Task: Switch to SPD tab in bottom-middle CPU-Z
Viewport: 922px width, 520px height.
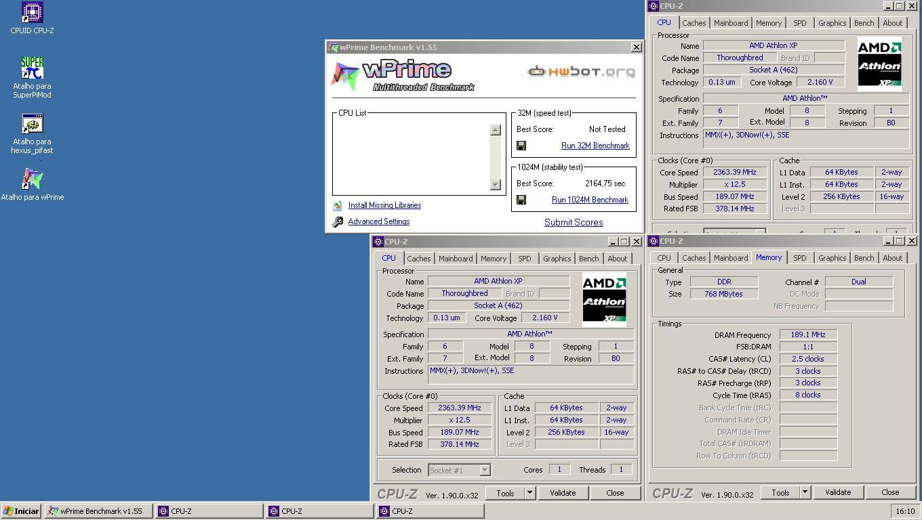Action: (525, 259)
